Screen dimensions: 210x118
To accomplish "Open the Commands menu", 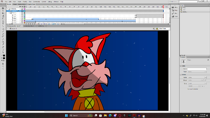I will click(x=36, y=2).
